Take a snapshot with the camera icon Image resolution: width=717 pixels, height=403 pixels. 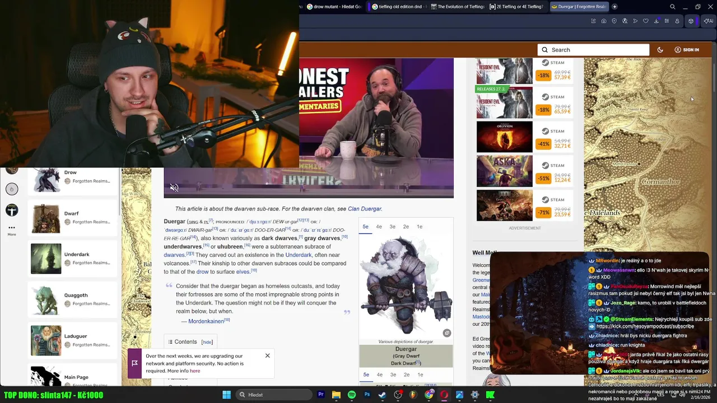(604, 21)
